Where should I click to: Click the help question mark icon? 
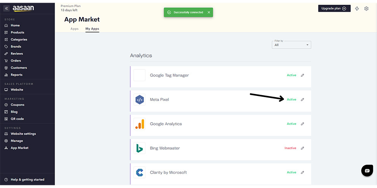[6, 180]
